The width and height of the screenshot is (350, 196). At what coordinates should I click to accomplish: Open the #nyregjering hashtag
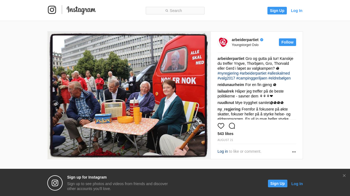228,73
